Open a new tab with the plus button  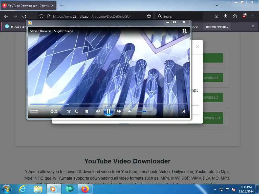[62, 6]
